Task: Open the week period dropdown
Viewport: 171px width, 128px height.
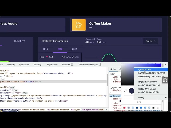Action: [x=151, y=41]
